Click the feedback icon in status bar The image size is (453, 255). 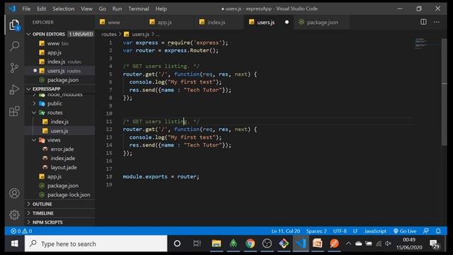(x=426, y=231)
